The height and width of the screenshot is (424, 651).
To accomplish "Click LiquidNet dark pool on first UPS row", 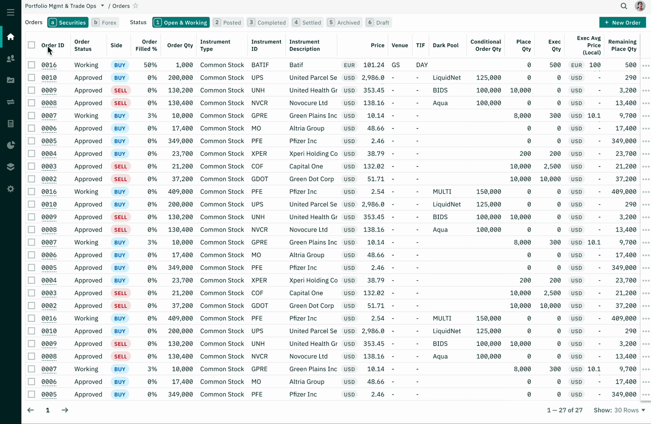I will click(x=447, y=78).
